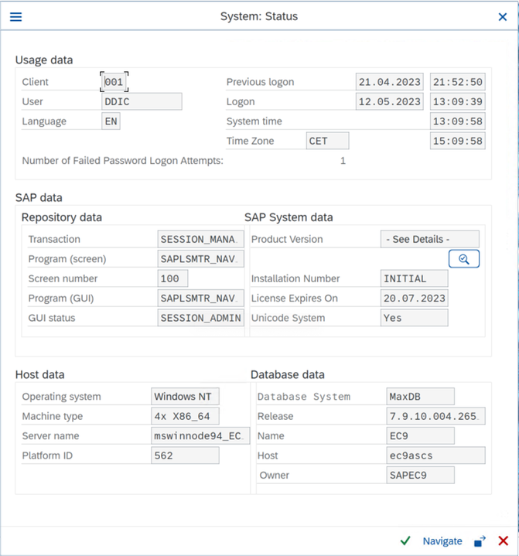519x556 pixels.
Task: Click the System: Status title text
Action: coord(259,16)
